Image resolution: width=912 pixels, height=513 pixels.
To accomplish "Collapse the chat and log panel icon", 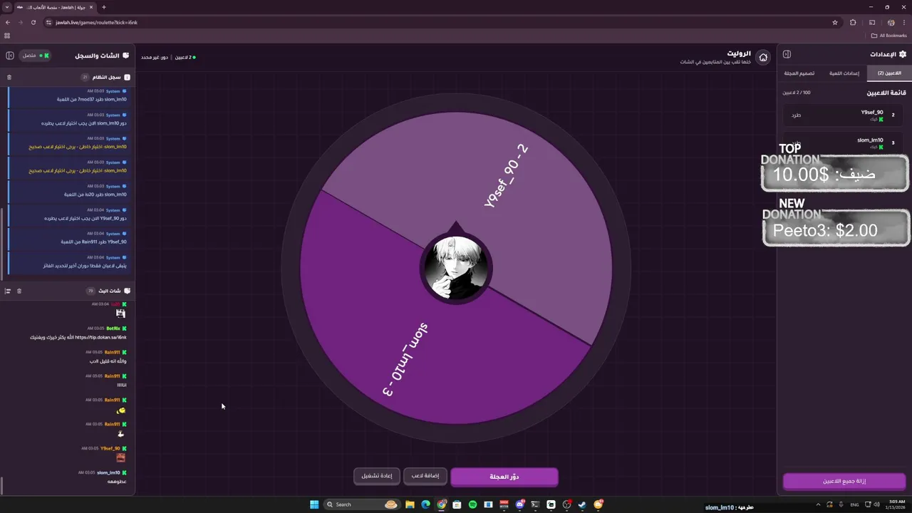I will pos(10,55).
